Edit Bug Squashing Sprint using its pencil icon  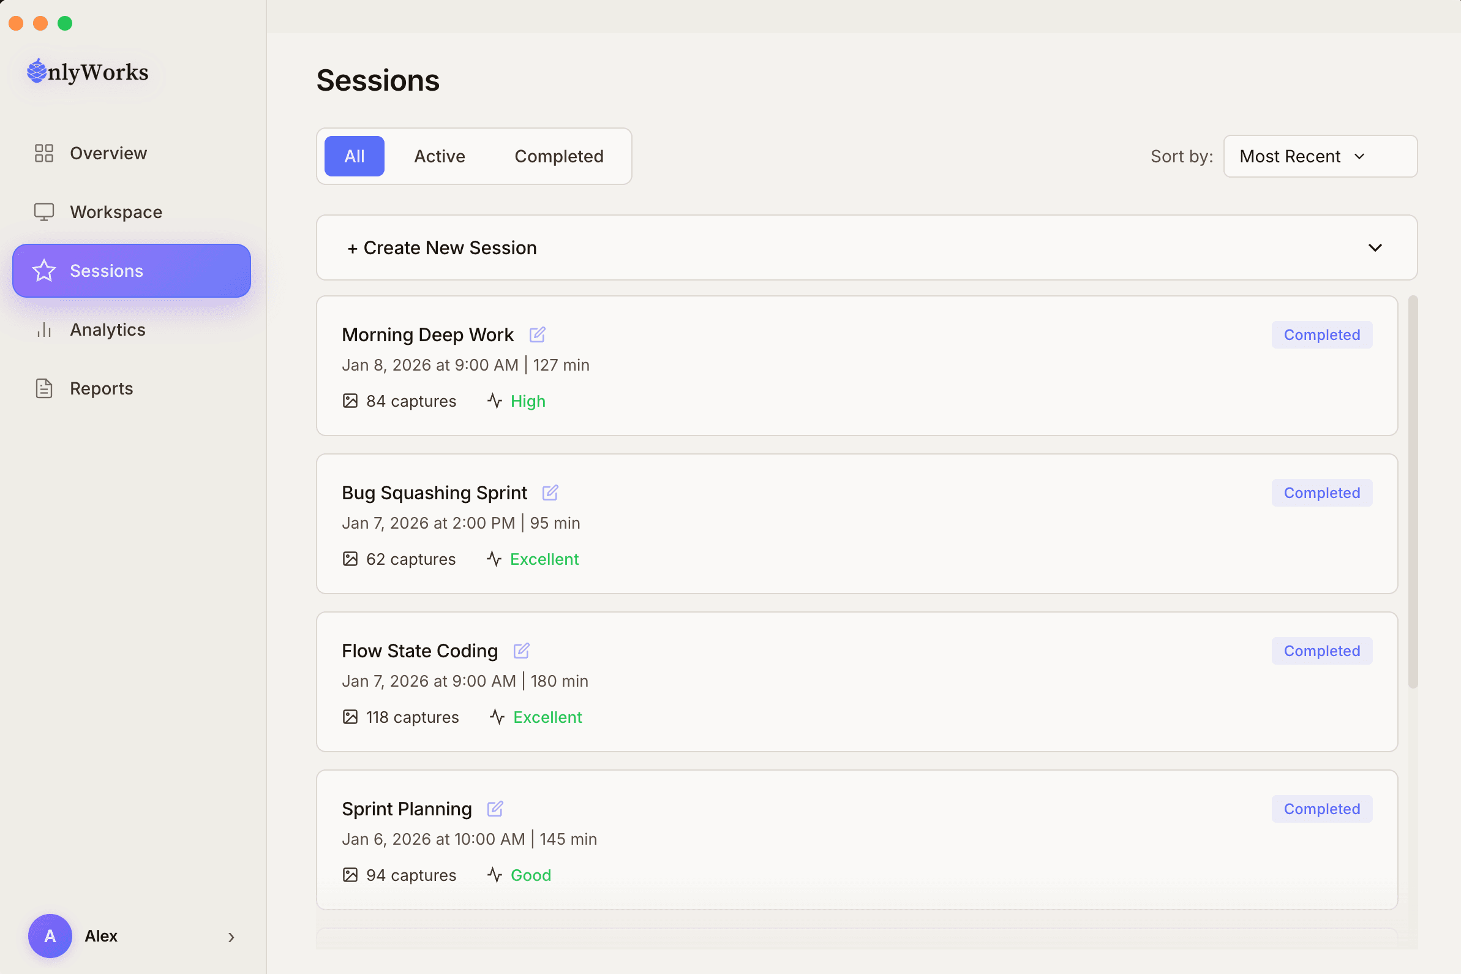(549, 492)
